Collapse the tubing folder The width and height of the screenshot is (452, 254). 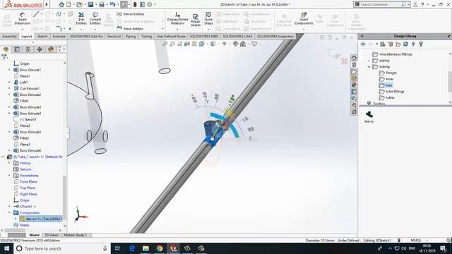(x=369, y=66)
